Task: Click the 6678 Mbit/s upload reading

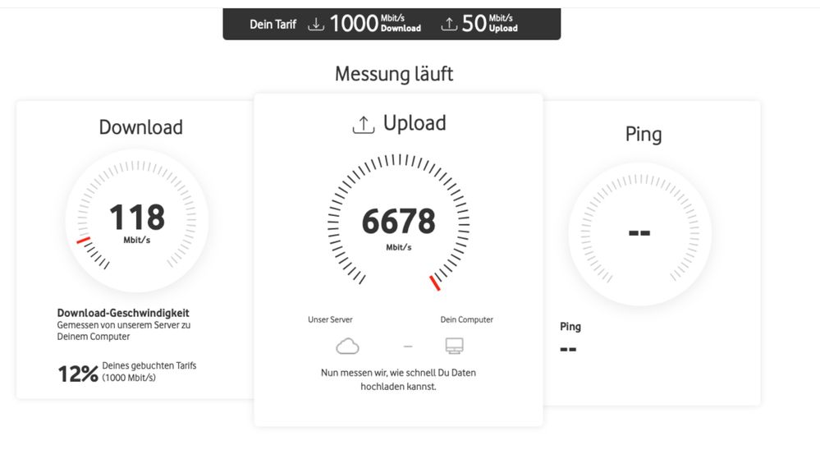Action: coord(398,227)
